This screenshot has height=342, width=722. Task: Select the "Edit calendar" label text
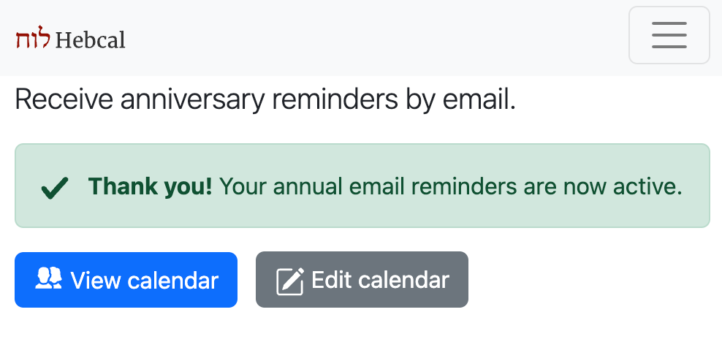point(380,280)
